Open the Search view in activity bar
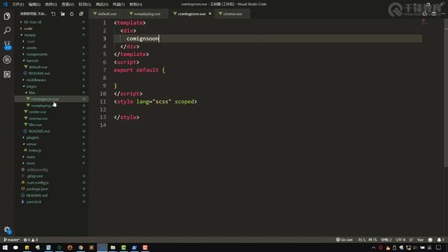This screenshot has width=448, height=252. (x=7, y=30)
